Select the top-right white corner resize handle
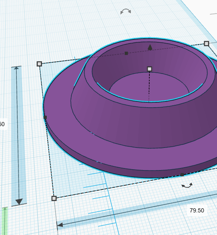Screen dimensions: 217x235 [206, 44]
